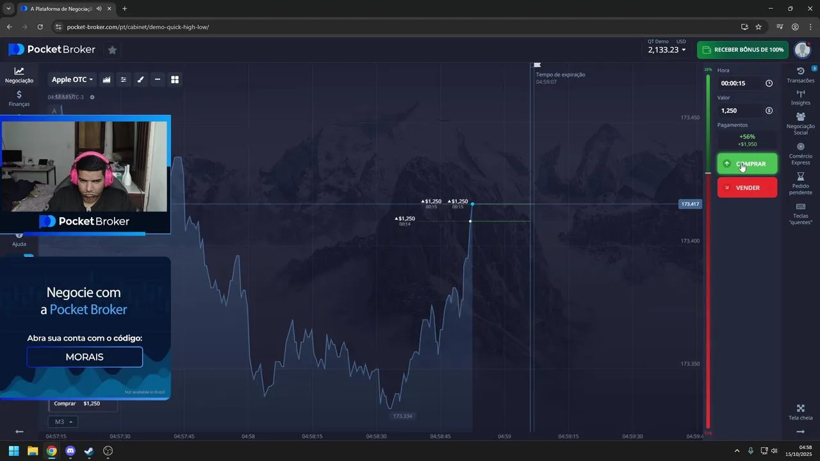
Task: Click the small gear next to chart info
Action: [x=92, y=97]
